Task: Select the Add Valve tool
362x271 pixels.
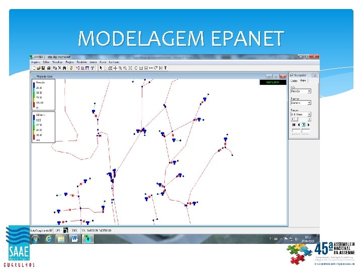Action: pyautogui.click(x=161, y=68)
